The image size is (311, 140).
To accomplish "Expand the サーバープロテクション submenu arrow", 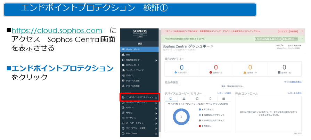I will [156, 103].
